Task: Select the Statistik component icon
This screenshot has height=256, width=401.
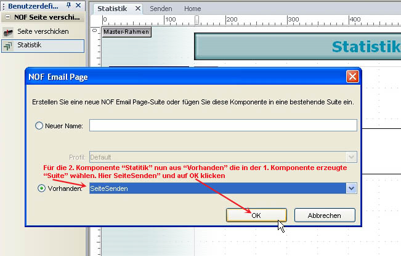Action: pos(9,45)
